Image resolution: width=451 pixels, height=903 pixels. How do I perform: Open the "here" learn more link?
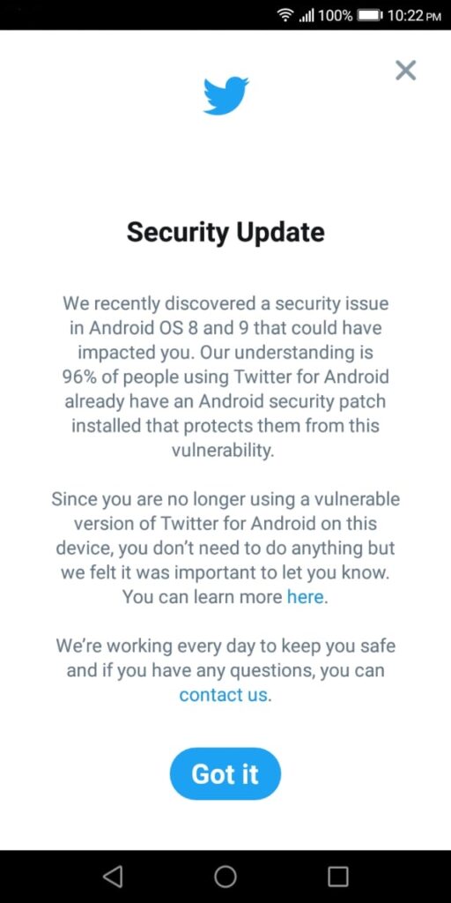(x=306, y=597)
